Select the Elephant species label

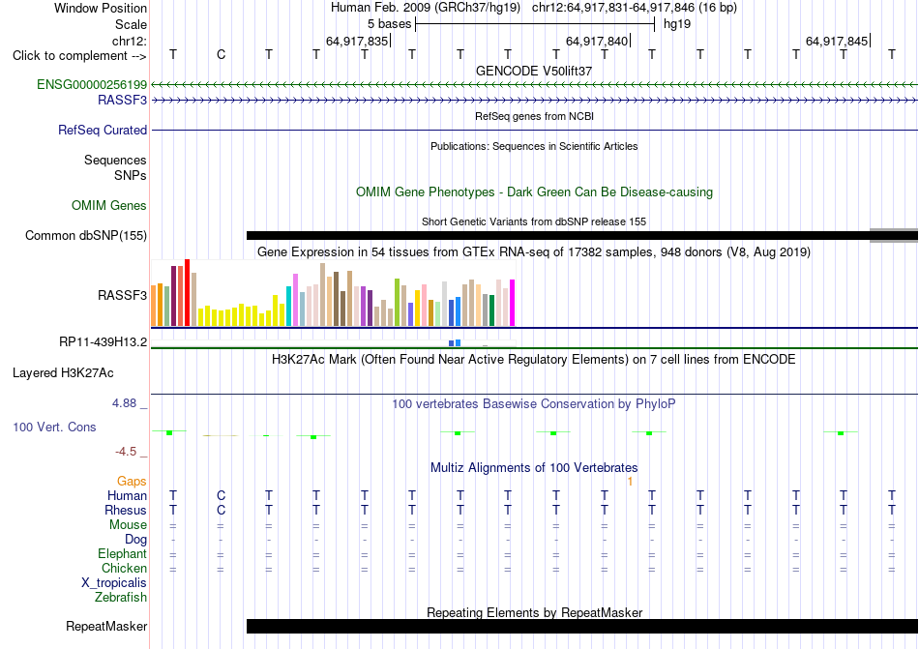(x=123, y=553)
